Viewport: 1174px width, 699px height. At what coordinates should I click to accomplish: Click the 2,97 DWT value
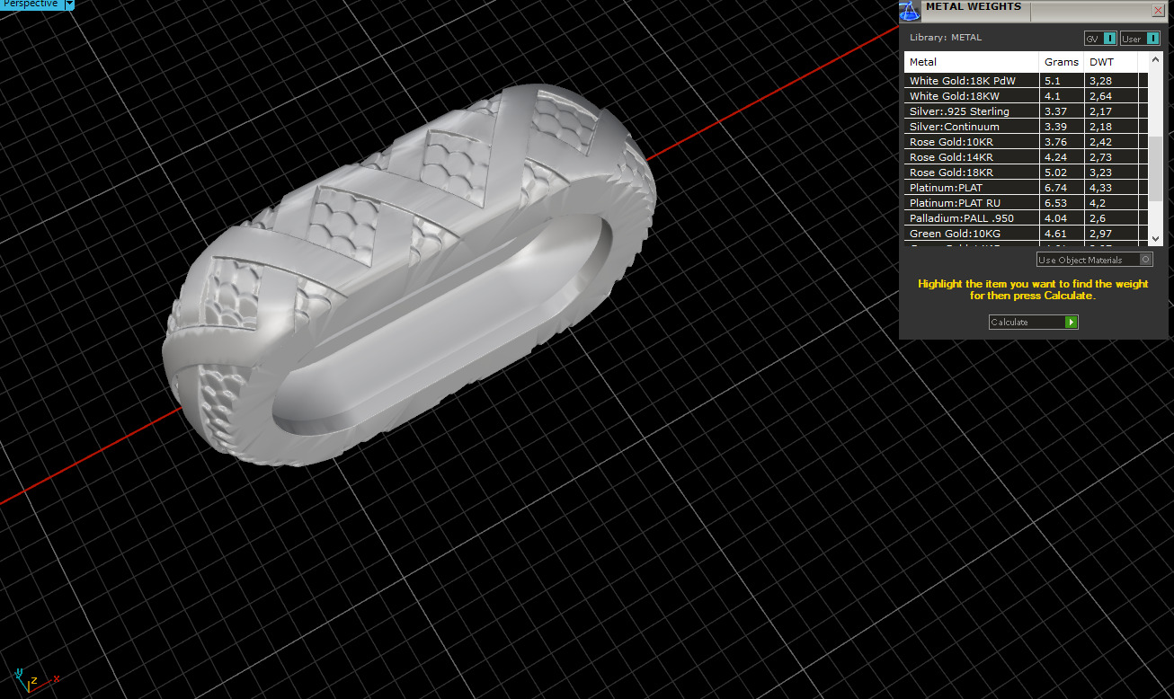1099,234
